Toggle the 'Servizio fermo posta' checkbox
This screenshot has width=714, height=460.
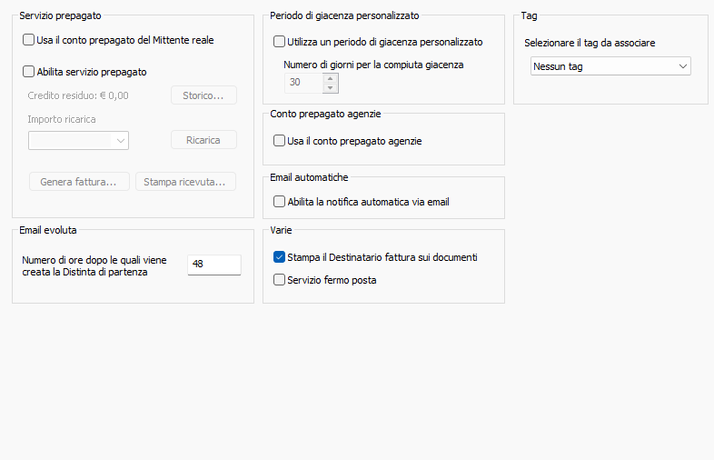click(280, 280)
